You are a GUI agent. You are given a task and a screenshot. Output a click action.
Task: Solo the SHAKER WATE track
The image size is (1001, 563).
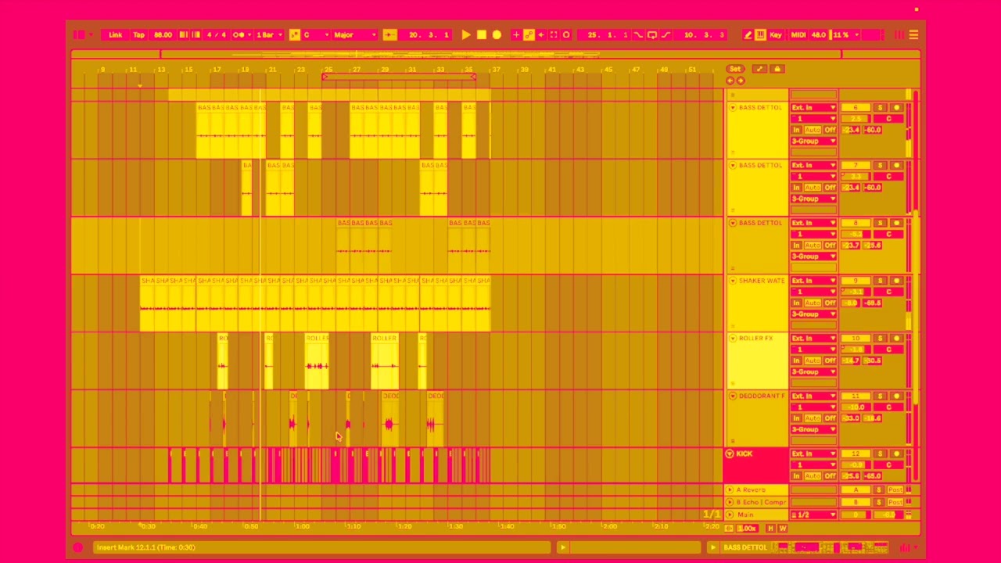point(880,281)
